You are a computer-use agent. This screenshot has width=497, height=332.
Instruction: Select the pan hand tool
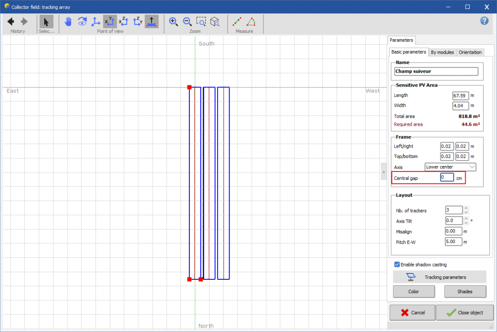68,21
